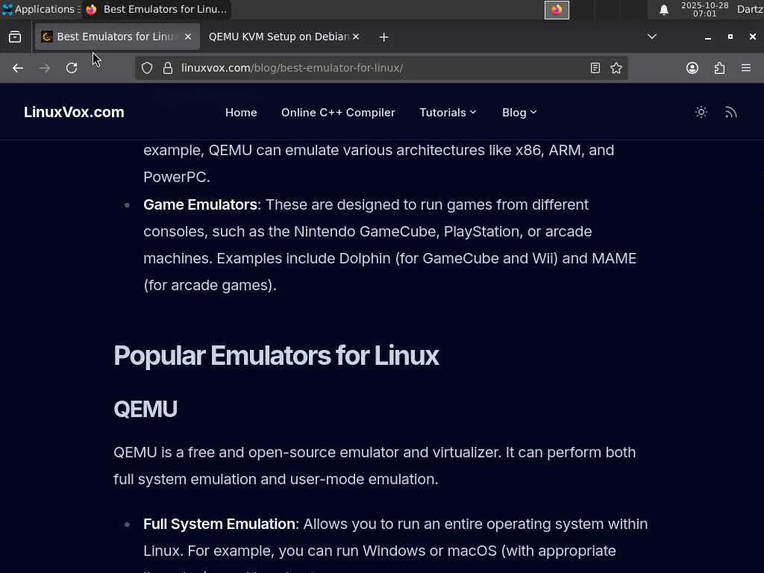This screenshot has height=573, width=764.
Task: Open the recent browsing tab overview icon
Action: (x=15, y=37)
